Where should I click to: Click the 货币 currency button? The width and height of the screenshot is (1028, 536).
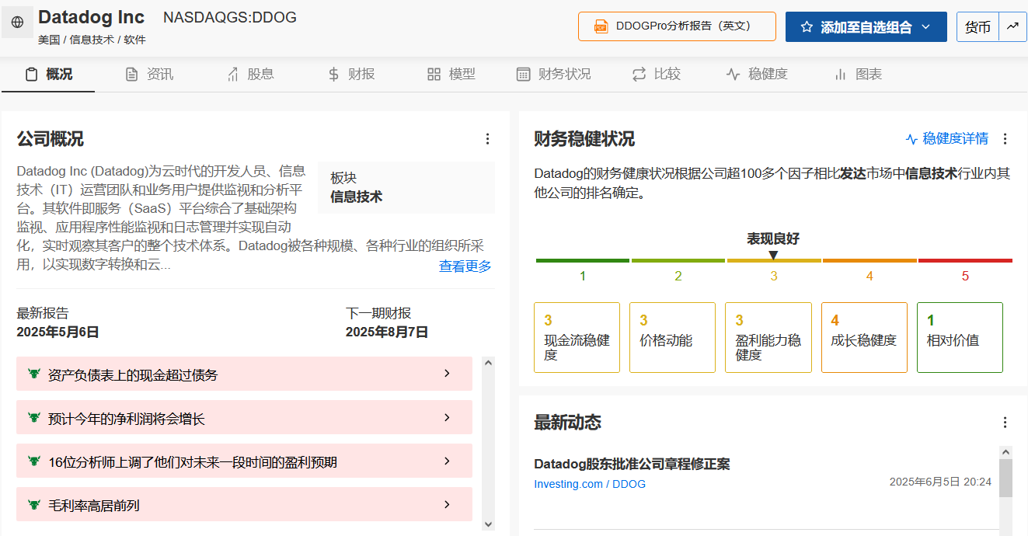pos(977,26)
